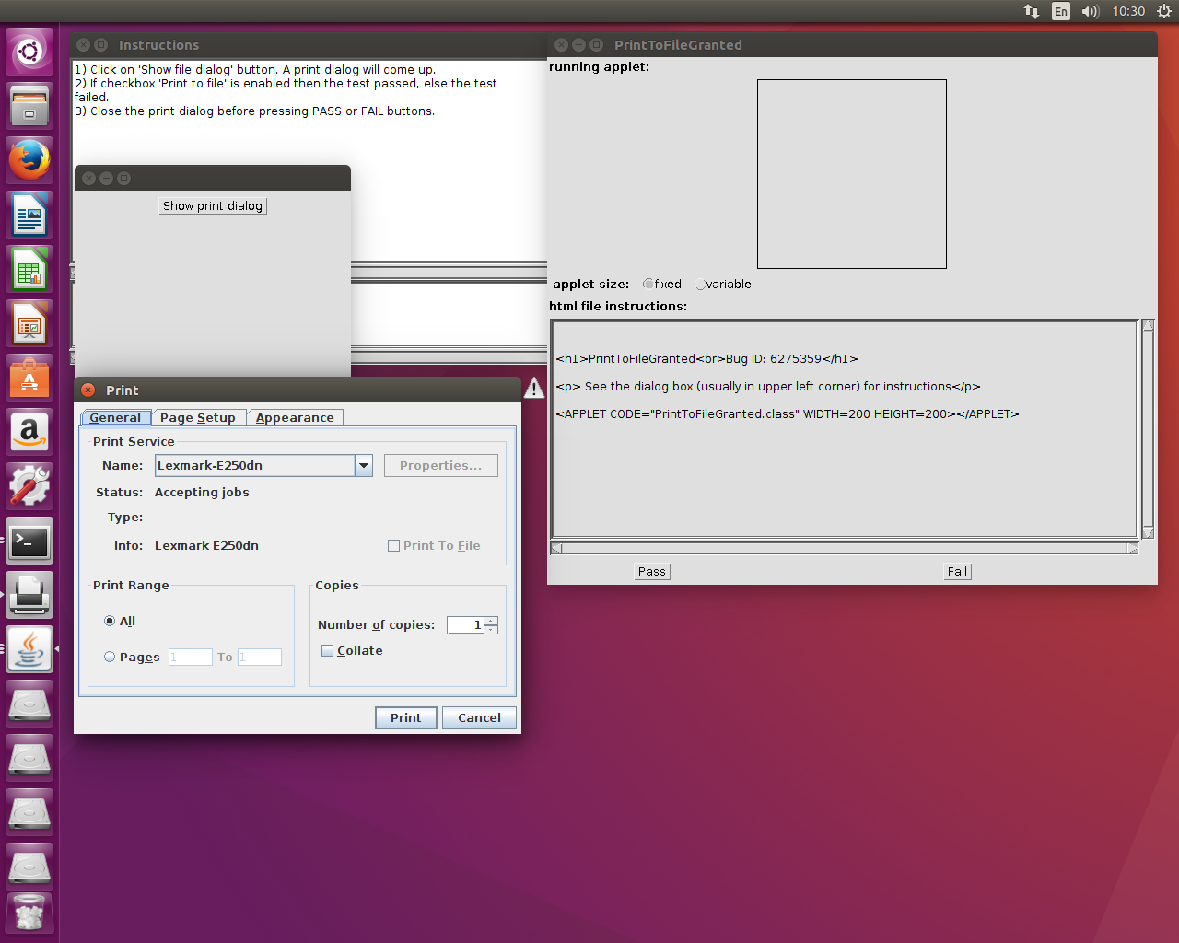Select the Pages radio button

(110, 658)
